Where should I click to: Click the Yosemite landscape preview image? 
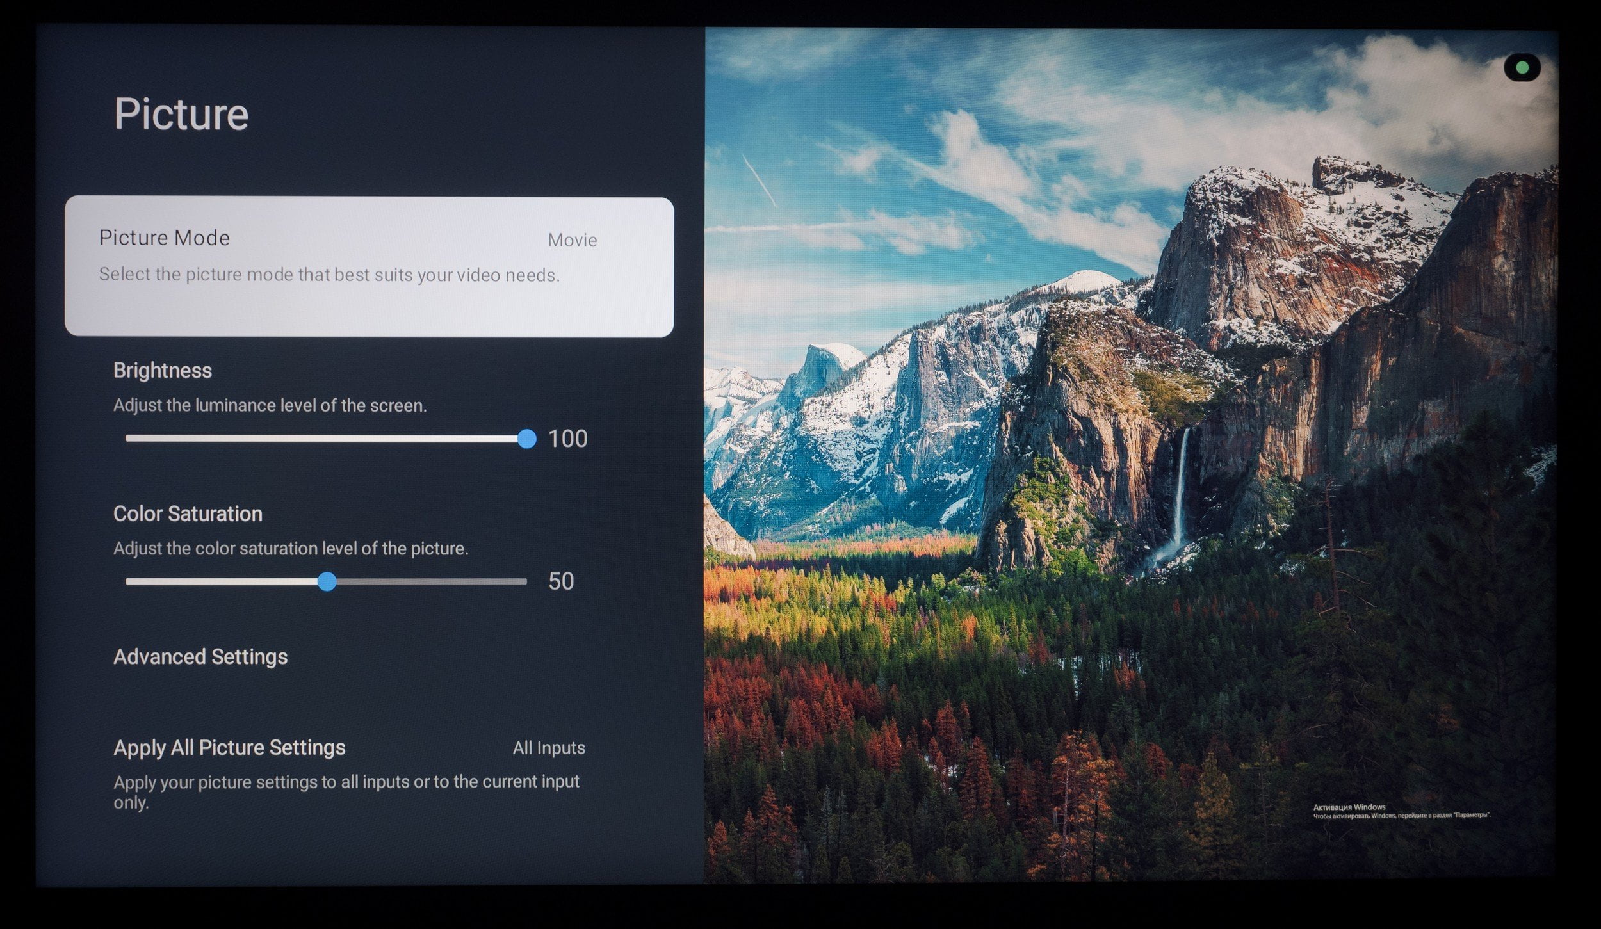click(x=1131, y=456)
